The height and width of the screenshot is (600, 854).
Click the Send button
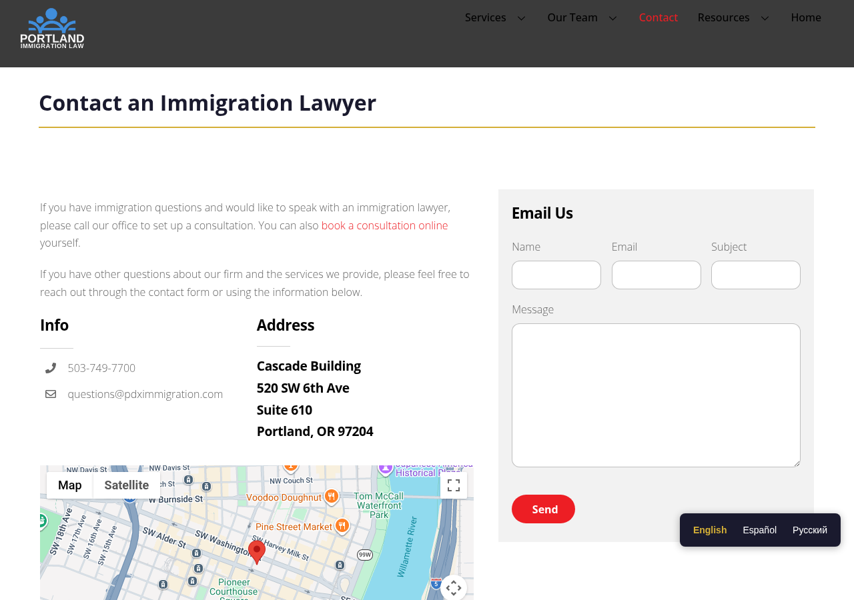pyautogui.click(x=543, y=509)
